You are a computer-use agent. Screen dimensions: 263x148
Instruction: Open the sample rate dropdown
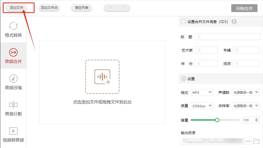(246, 106)
